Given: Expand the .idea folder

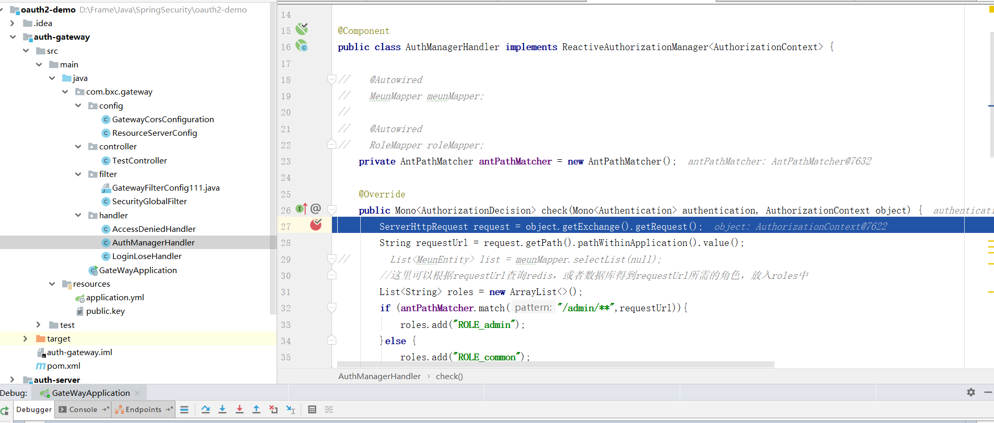Looking at the screenshot, I should (13, 23).
